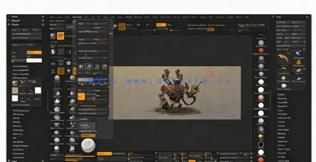
Task: Choose the white dot grid brush icon
Action: [57, 125]
